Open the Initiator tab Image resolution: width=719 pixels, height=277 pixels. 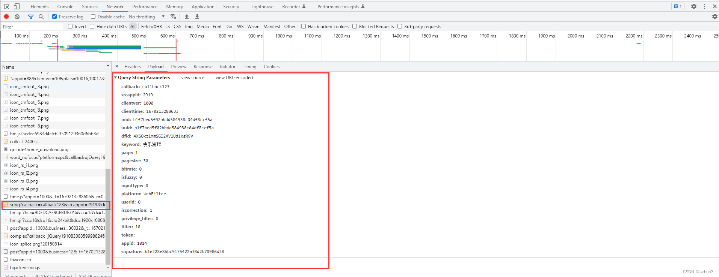(x=228, y=67)
